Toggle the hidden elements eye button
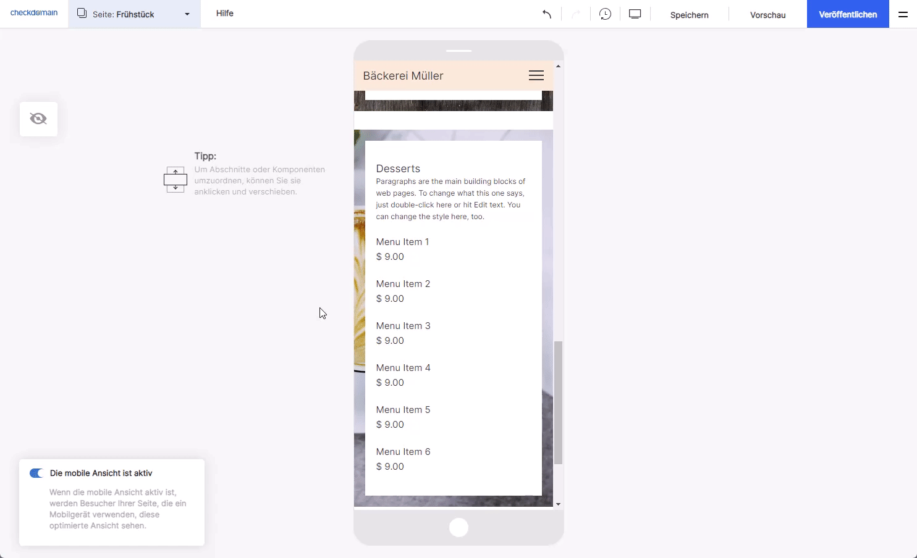This screenshot has width=917, height=558. pyautogui.click(x=38, y=119)
